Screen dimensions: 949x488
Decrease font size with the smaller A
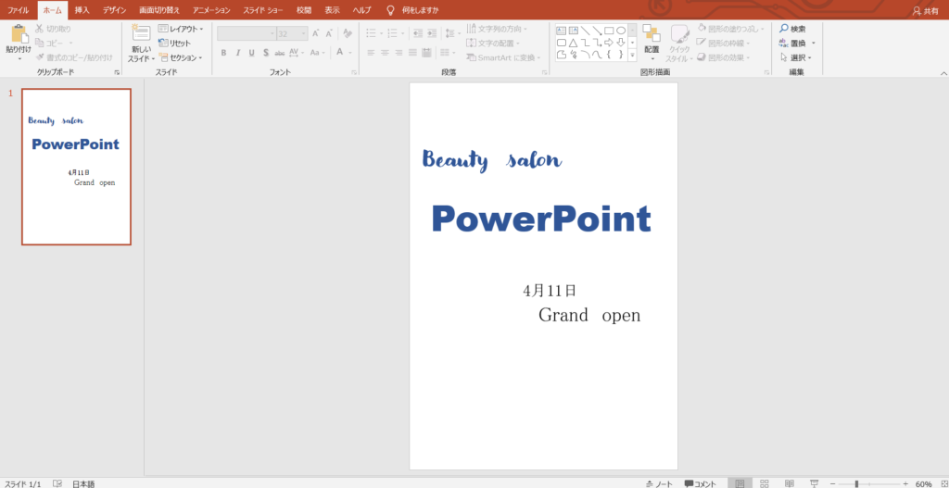click(x=329, y=34)
